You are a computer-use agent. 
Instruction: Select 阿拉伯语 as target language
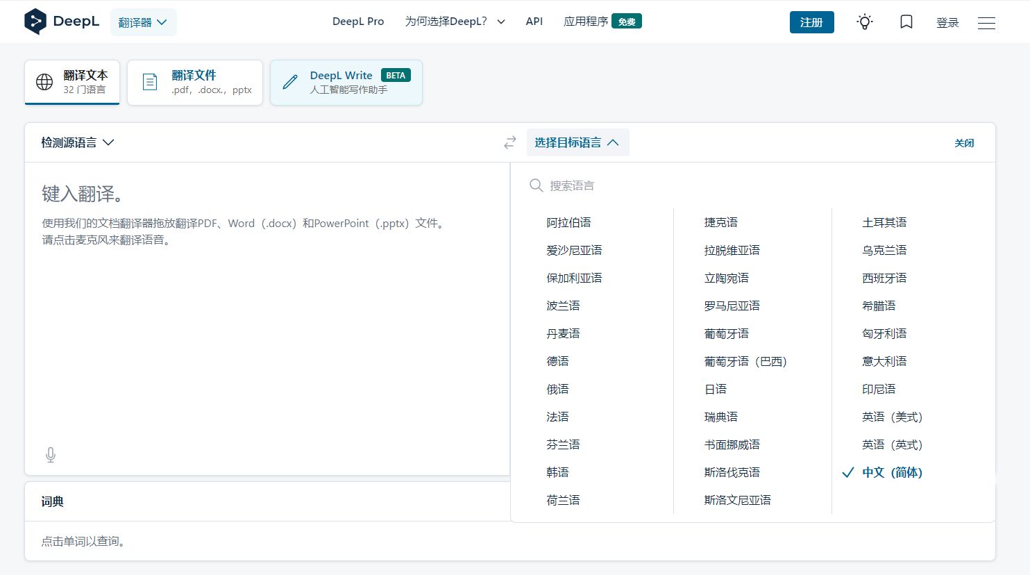[x=568, y=222]
